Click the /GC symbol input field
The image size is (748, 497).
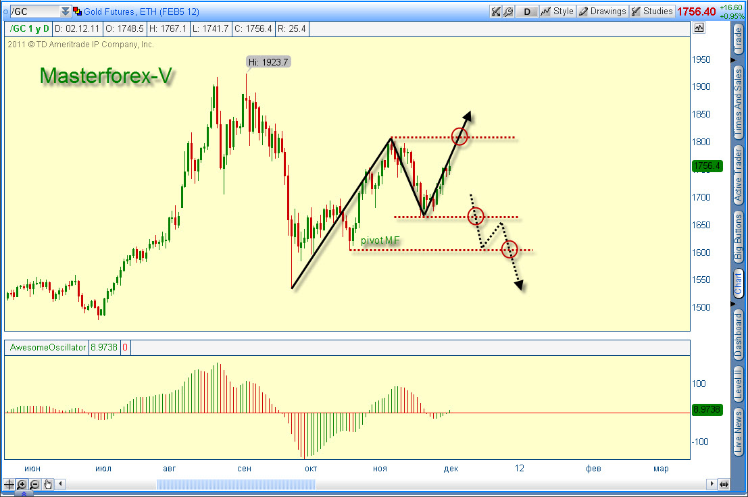35,11
